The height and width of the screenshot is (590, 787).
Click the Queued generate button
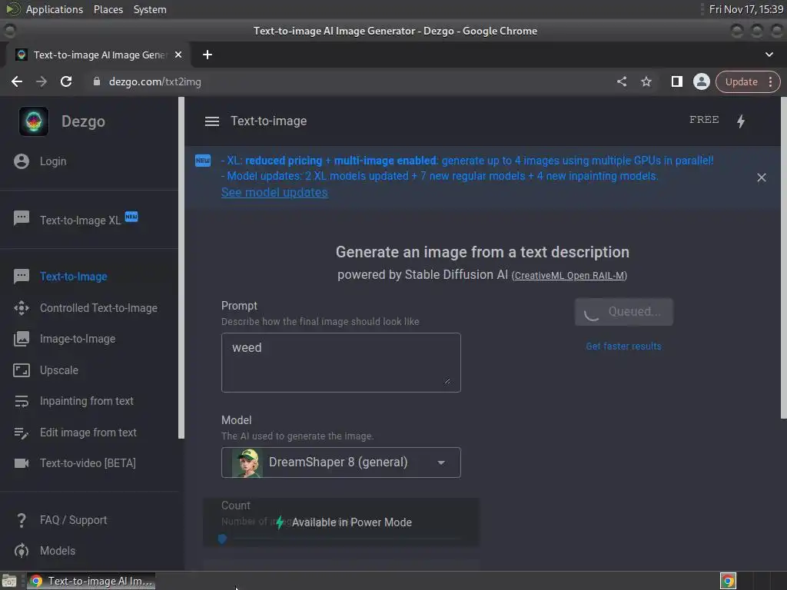623,312
